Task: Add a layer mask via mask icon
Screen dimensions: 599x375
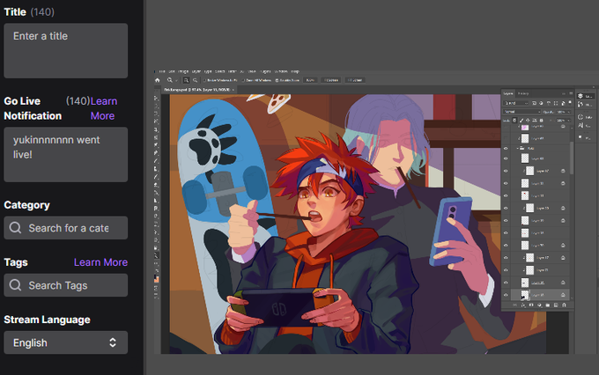Action: (531, 305)
